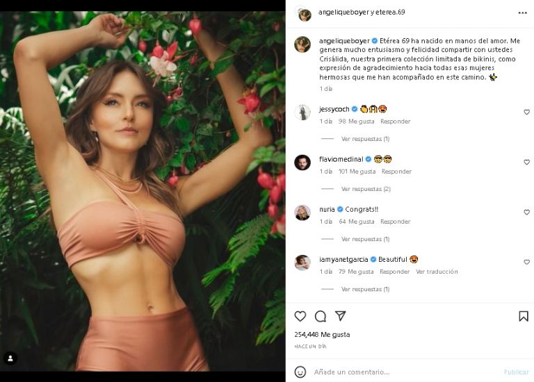Like nuria's Congrats comment
Viewport: 534px width, 382px height.
526,212
